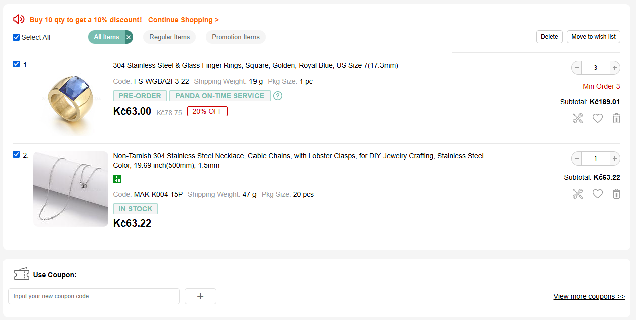Add the ring to wishlist via heart icon
636x320 pixels.
tap(597, 118)
